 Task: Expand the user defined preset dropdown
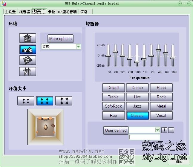pyautogui.click(x=157, y=130)
